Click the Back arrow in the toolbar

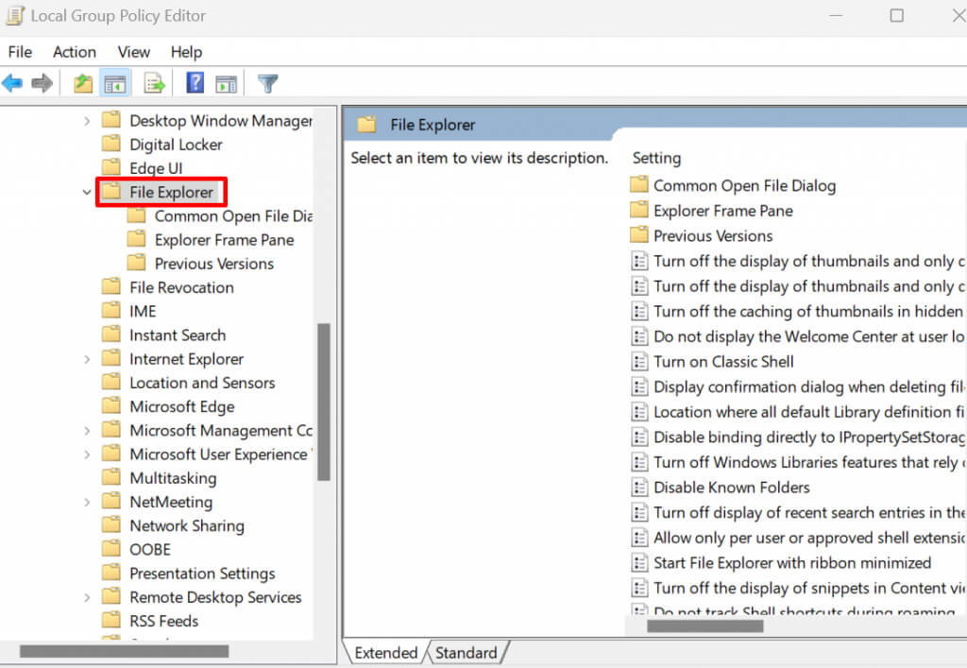pyautogui.click(x=12, y=84)
